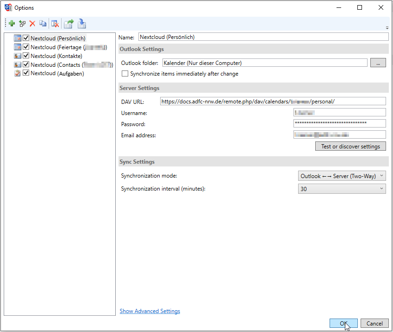This screenshot has height=332, width=393.
Task: Open the Synchronization mode dropdown
Action: pyautogui.click(x=342, y=176)
